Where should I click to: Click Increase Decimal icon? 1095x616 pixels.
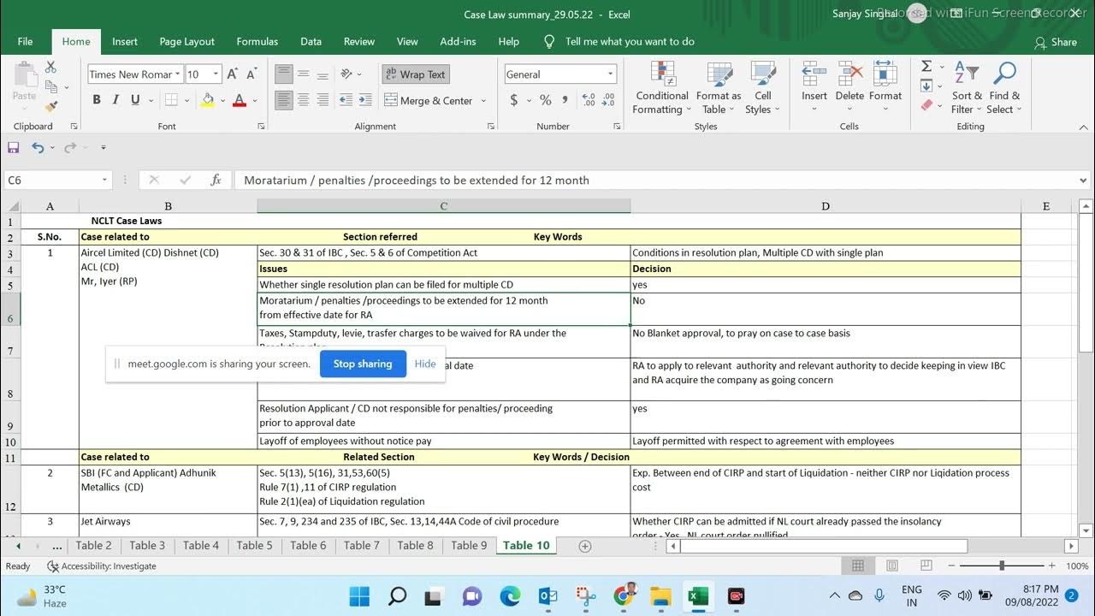(x=589, y=100)
